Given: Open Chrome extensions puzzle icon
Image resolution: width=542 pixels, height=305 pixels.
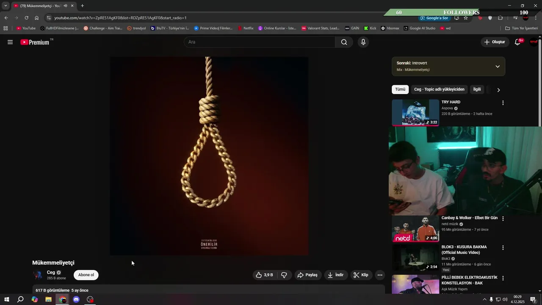Looking at the screenshot, I should tap(501, 18).
